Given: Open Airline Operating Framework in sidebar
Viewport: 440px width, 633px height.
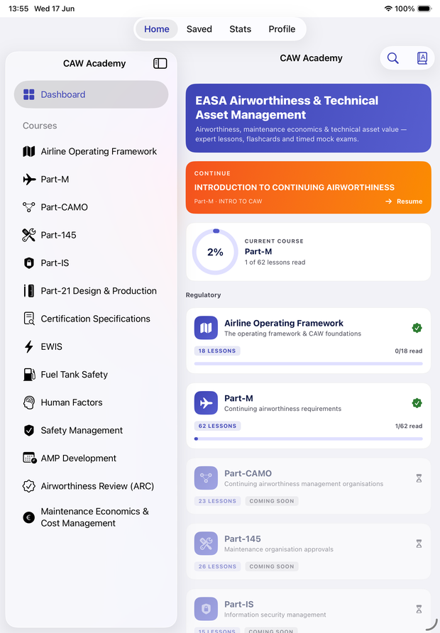Looking at the screenshot, I should [92, 151].
